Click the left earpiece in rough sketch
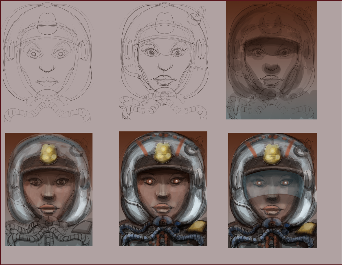This screenshot has width=342, height=265. coord(11,50)
